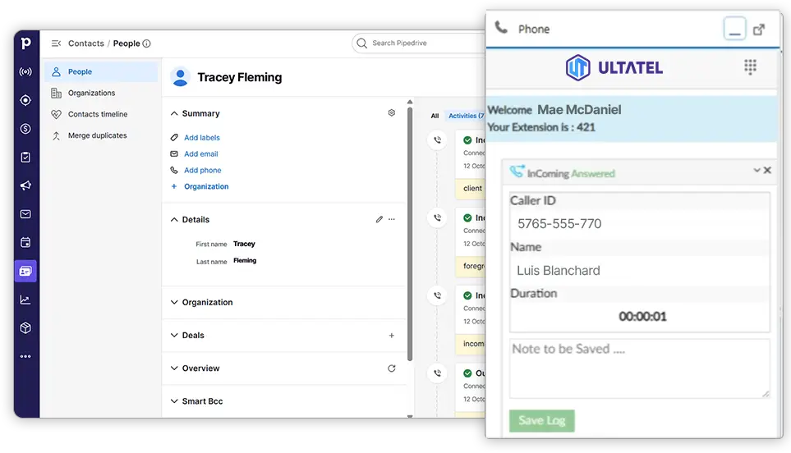Open Contacts timeline menu item

click(98, 115)
